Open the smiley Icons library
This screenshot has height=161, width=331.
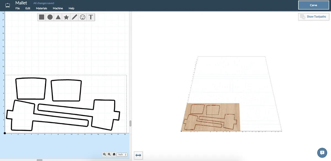[82, 17]
